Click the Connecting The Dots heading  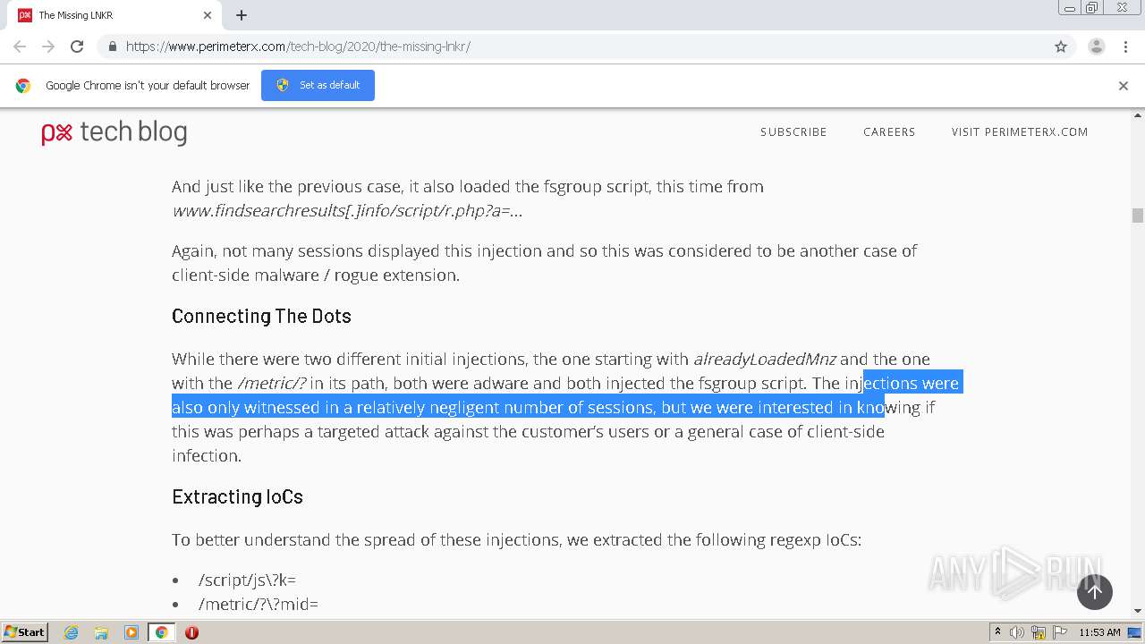[261, 316]
